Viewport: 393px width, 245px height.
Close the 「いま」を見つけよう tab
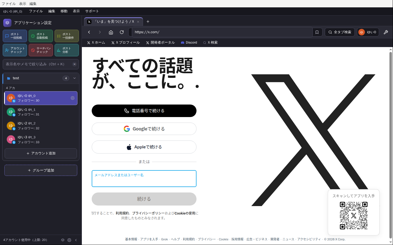click(138, 22)
